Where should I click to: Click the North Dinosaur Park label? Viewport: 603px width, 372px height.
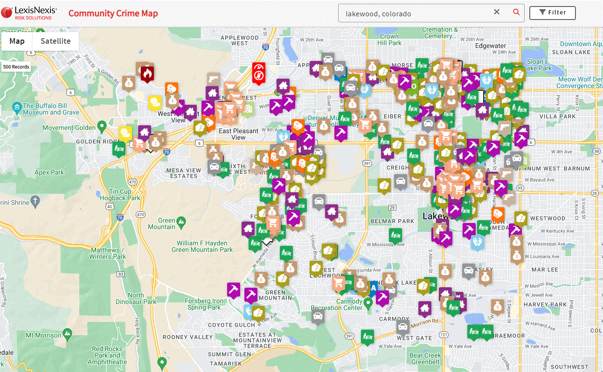point(136,298)
